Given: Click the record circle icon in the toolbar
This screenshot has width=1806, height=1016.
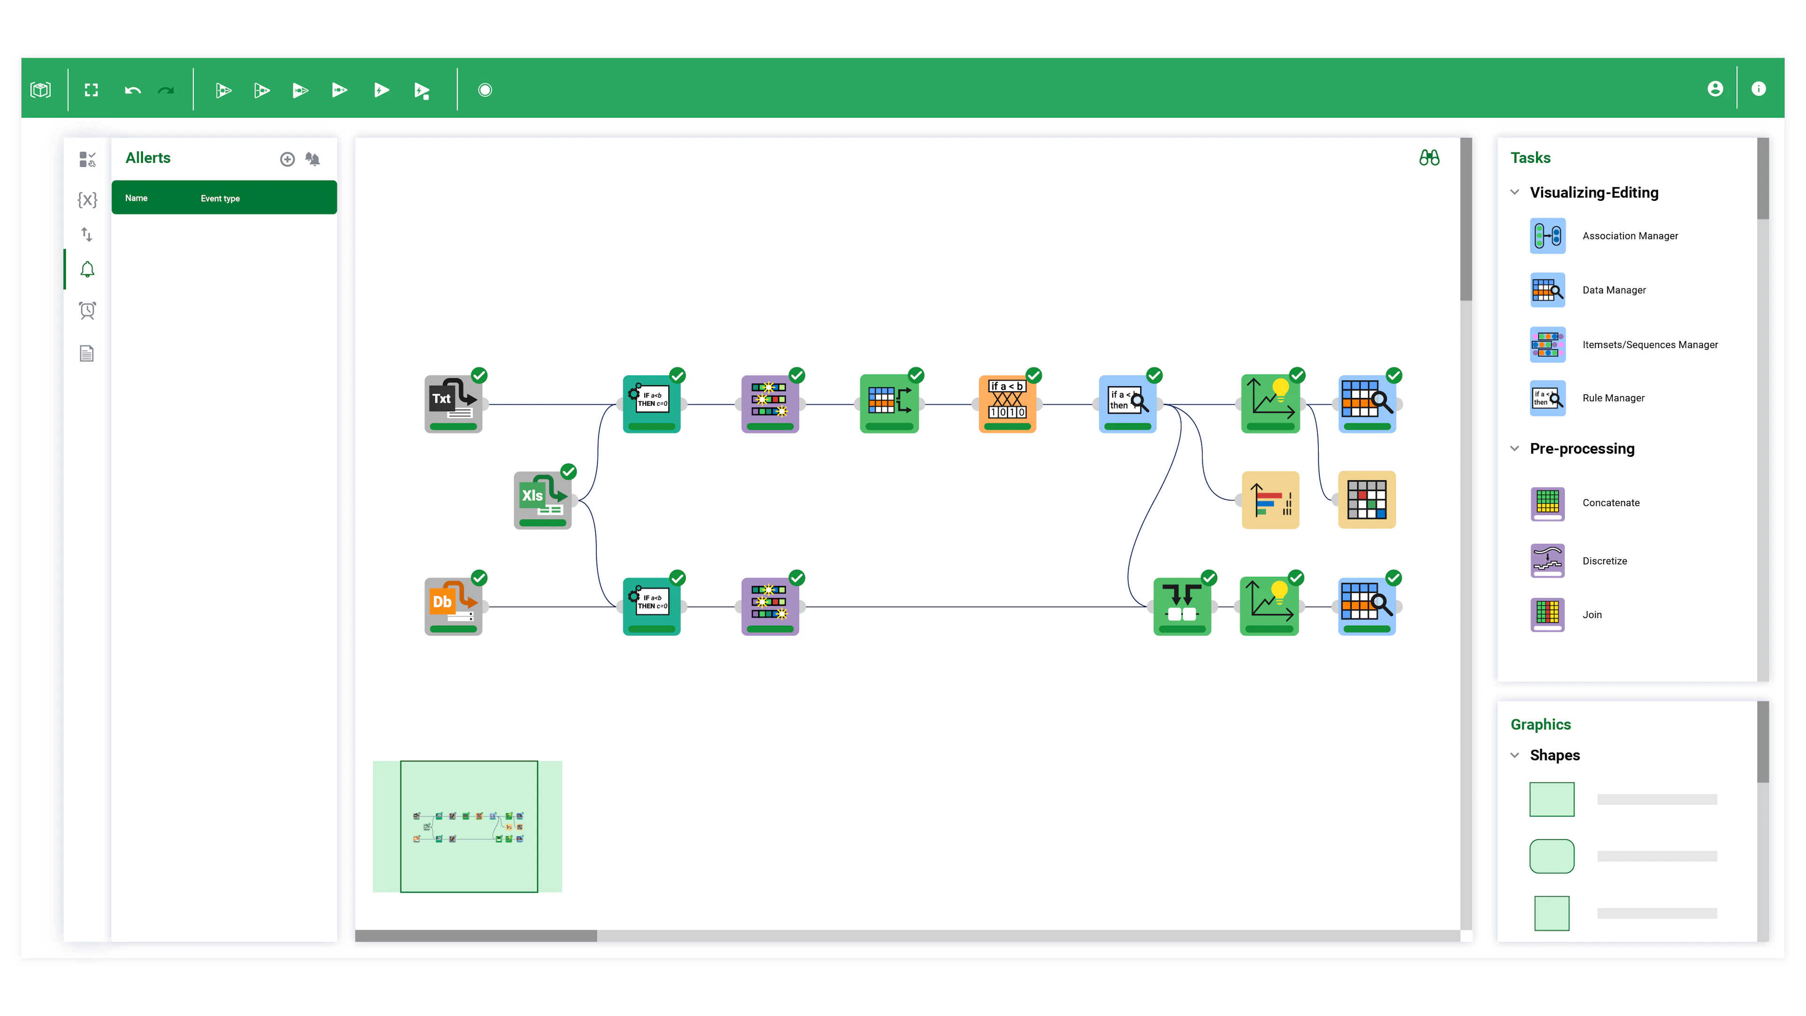Looking at the screenshot, I should (484, 89).
